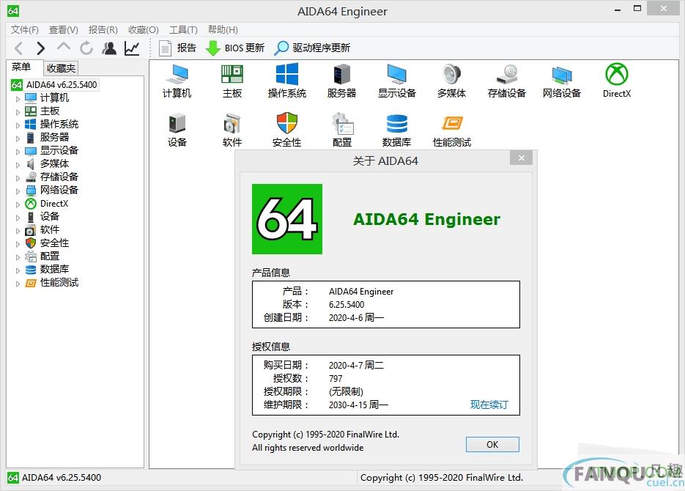Expand the 操作系统 tree node
This screenshot has height=491, width=685.
(x=18, y=125)
